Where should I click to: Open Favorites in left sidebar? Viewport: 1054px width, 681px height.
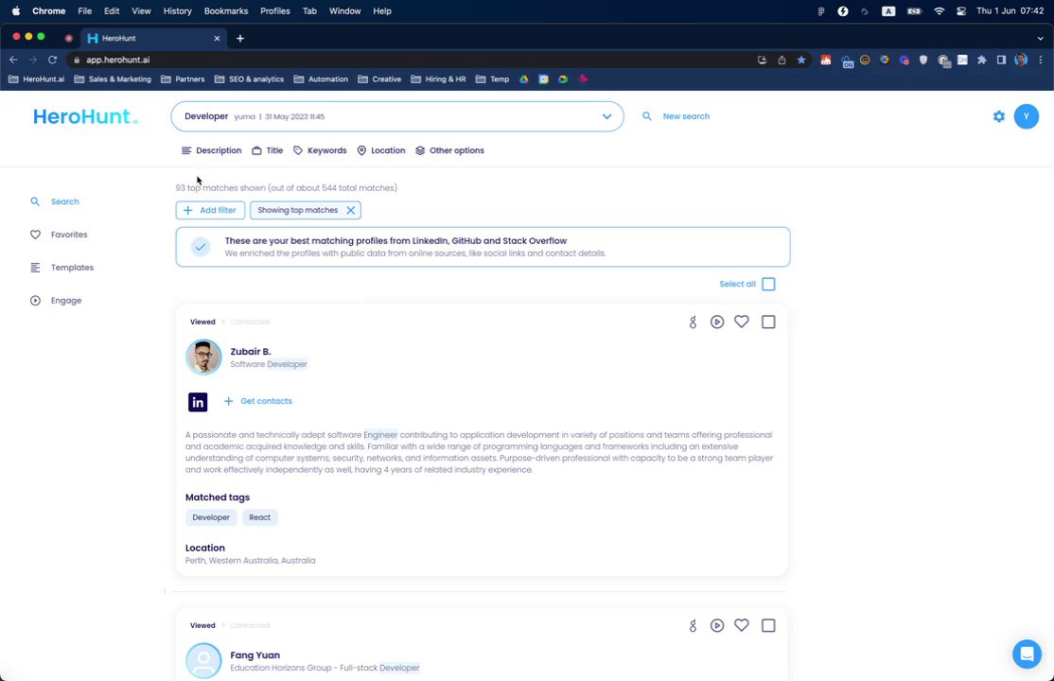pos(59,235)
